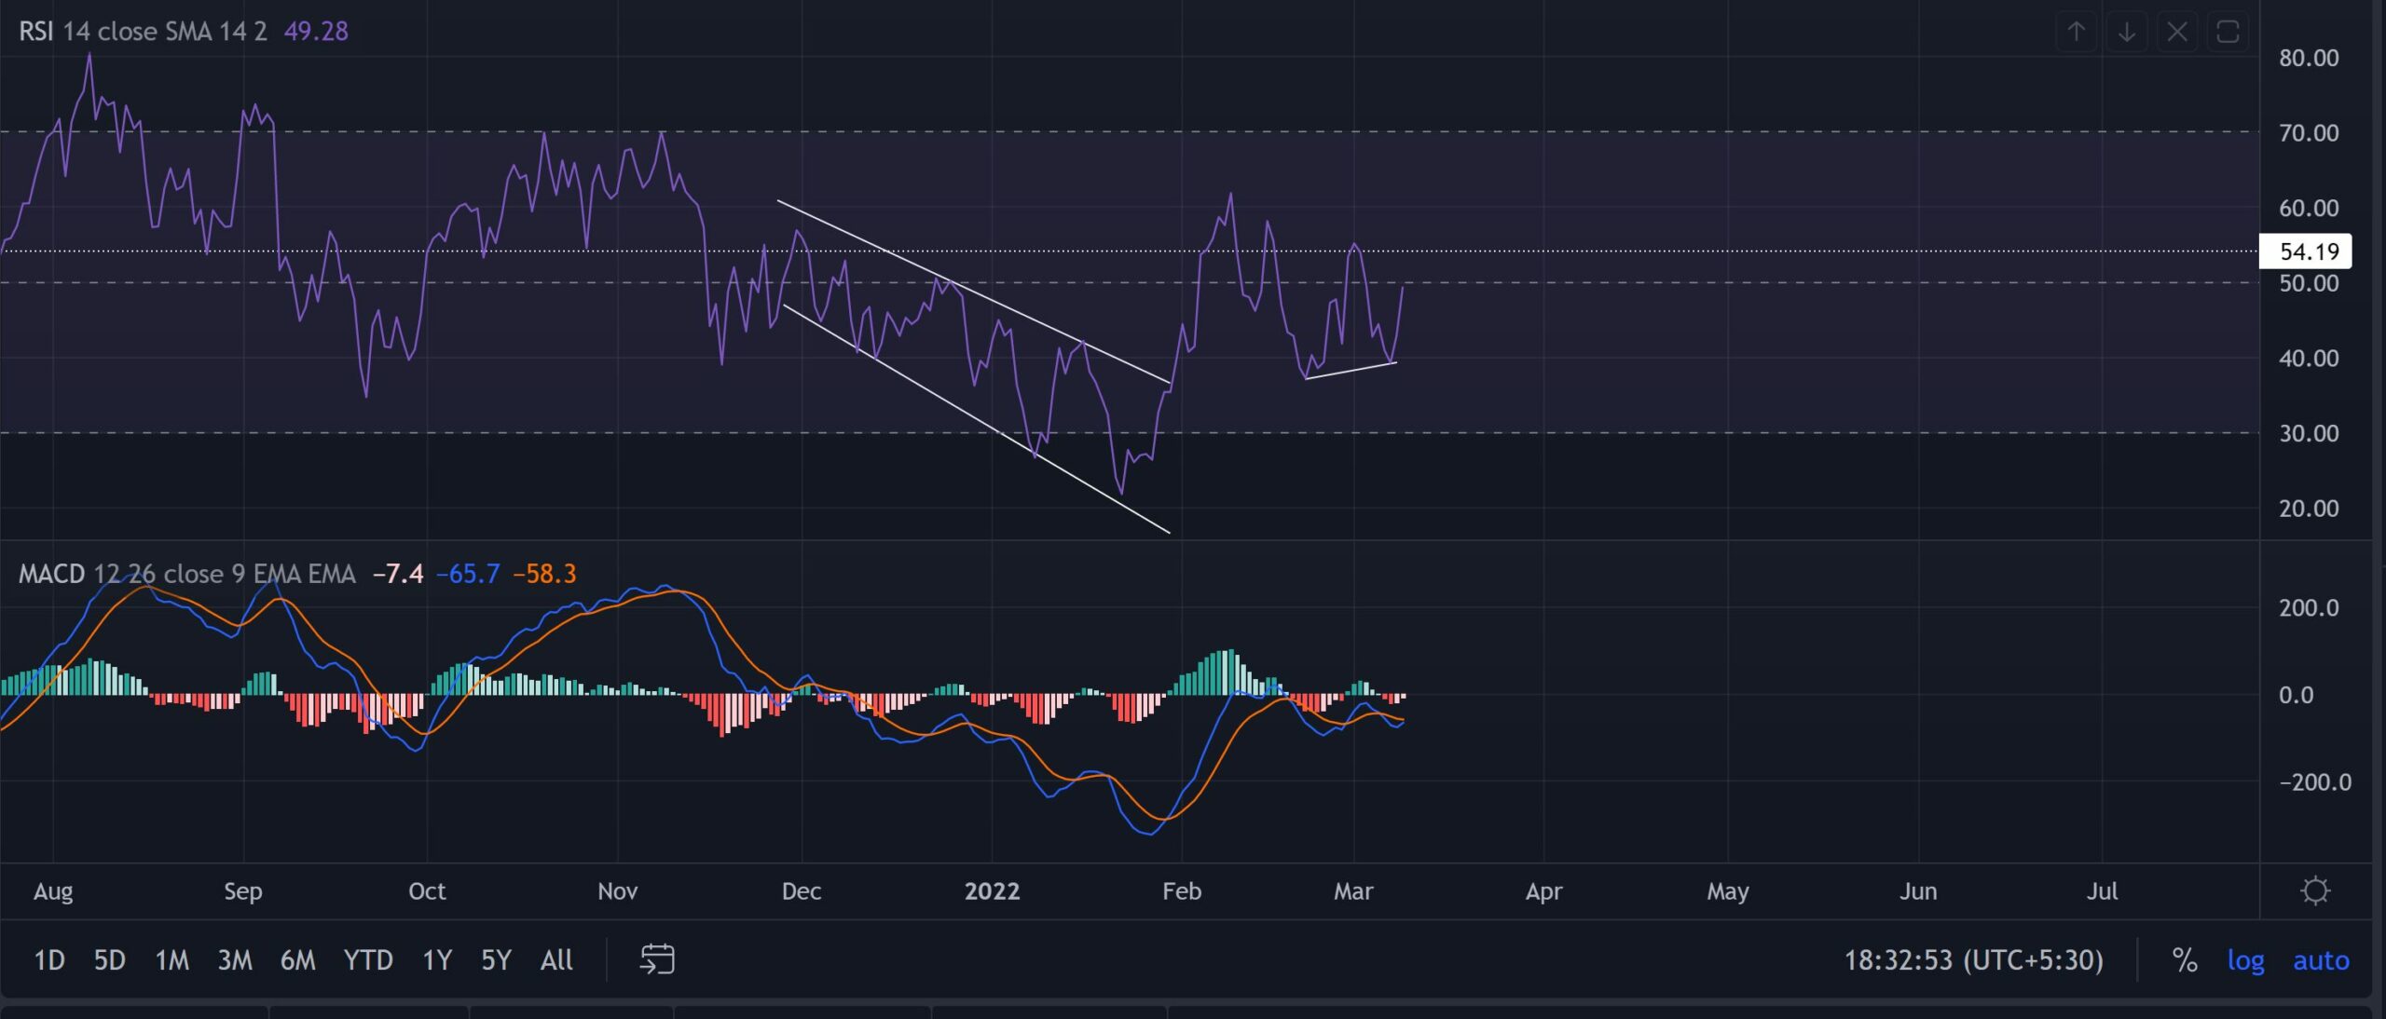The width and height of the screenshot is (2386, 1019).
Task: Click the RSI value 49.28 readout
Action: click(x=317, y=31)
